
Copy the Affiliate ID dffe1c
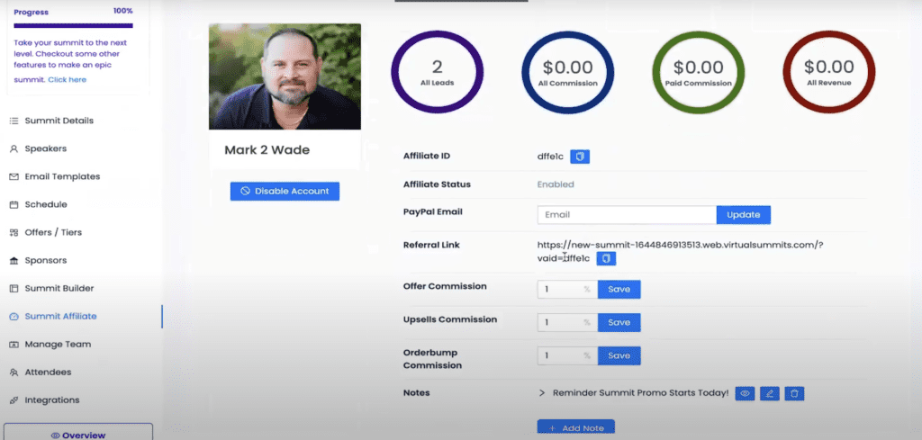(x=580, y=157)
